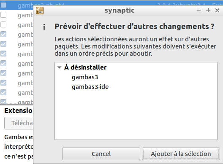Select gambas3 in the removal list
The height and width of the screenshot is (164, 223).
point(85,77)
